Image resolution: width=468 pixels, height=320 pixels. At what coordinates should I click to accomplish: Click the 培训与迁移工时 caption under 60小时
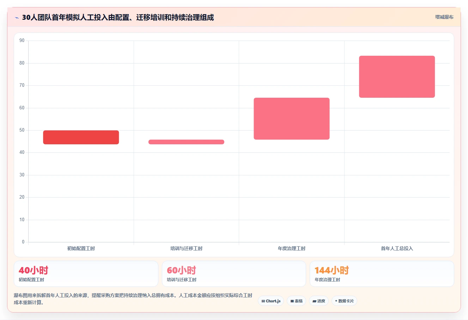(182, 280)
